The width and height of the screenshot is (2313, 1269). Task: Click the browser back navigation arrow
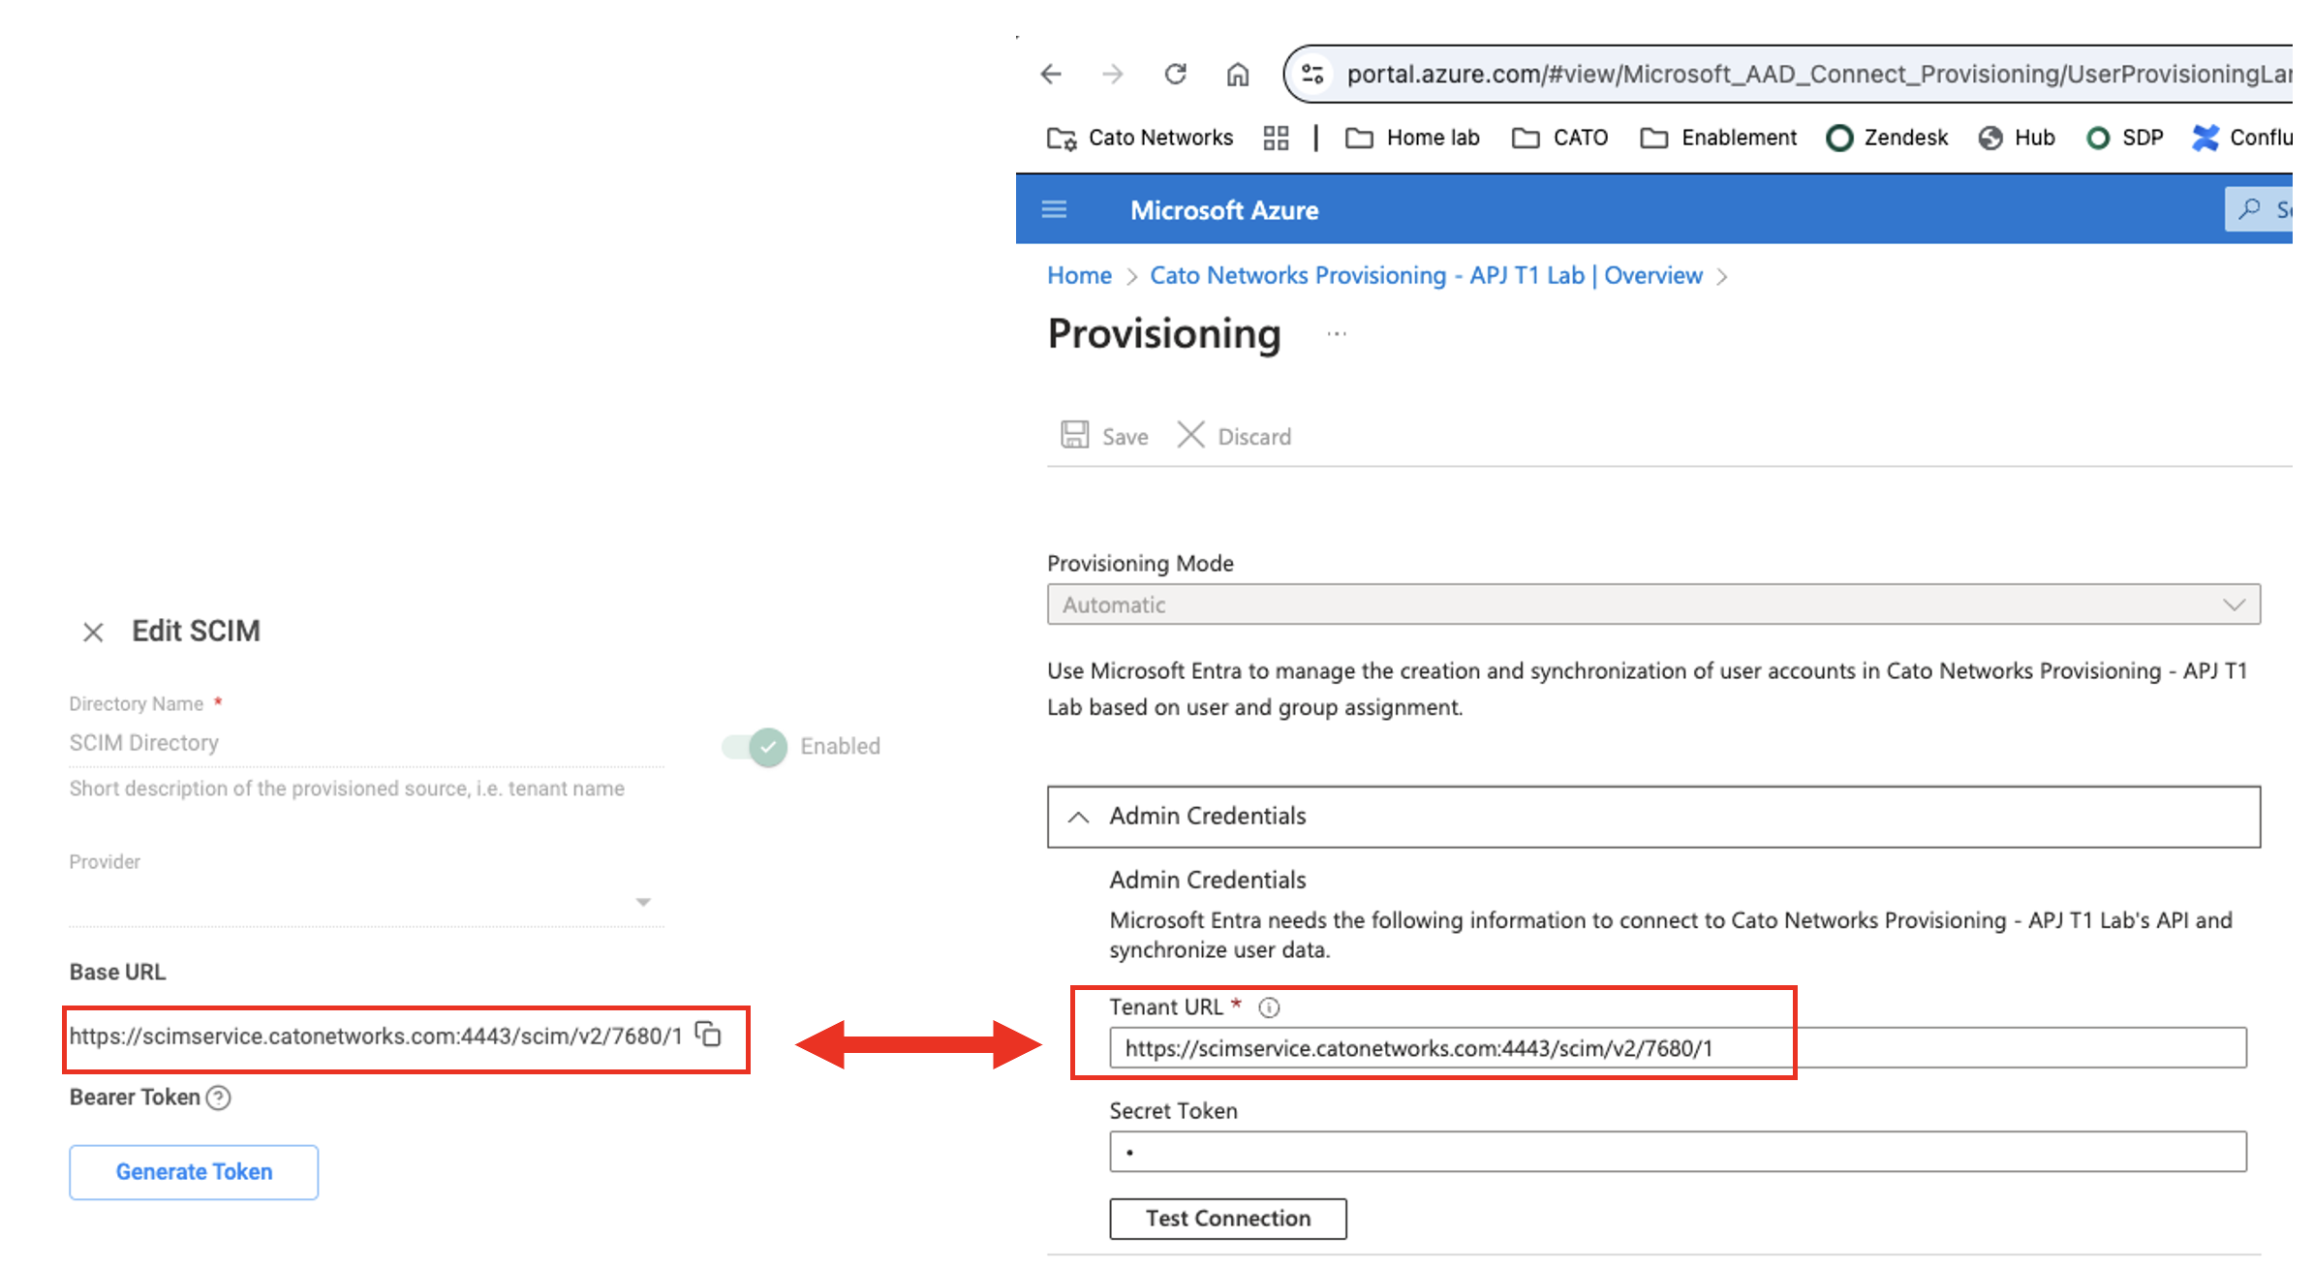click(x=1051, y=74)
